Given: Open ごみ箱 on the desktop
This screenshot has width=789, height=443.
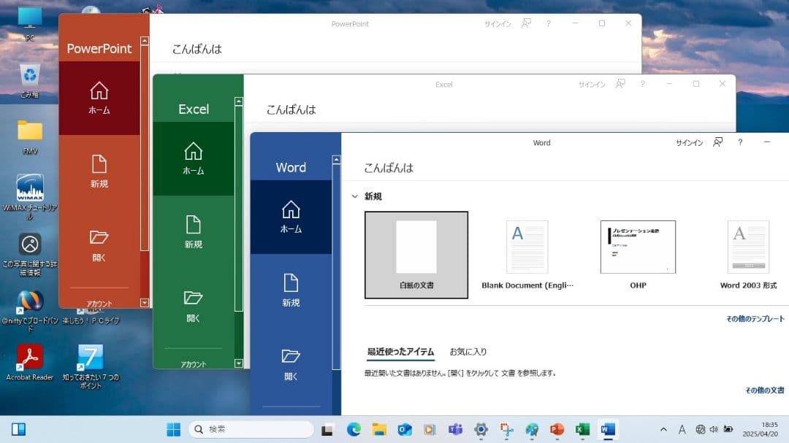Looking at the screenshot, I should 29,77.
